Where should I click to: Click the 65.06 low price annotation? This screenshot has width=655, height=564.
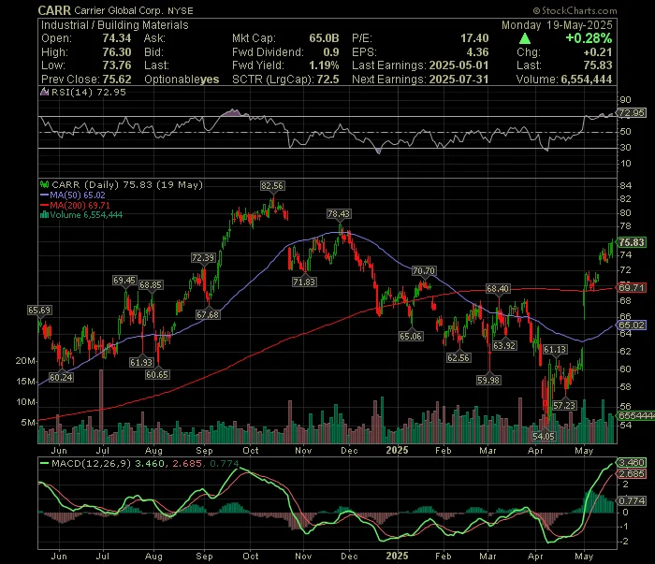411,336
